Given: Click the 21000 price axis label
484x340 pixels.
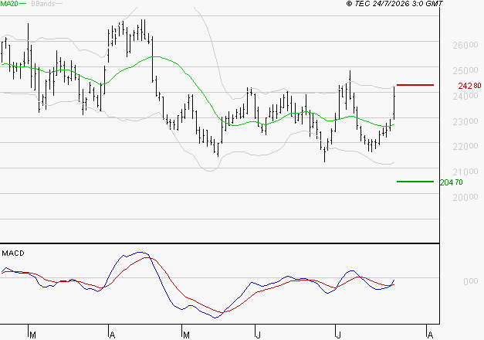Looking at the screenshot, I should 465,172.
